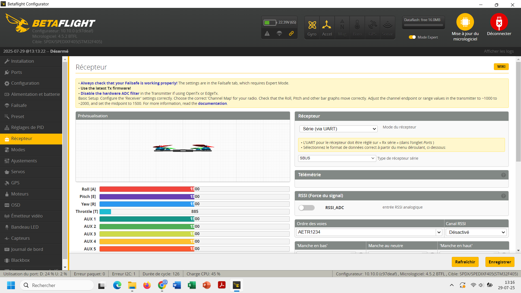Click the Enregistrer button

[x=500, y=262]
